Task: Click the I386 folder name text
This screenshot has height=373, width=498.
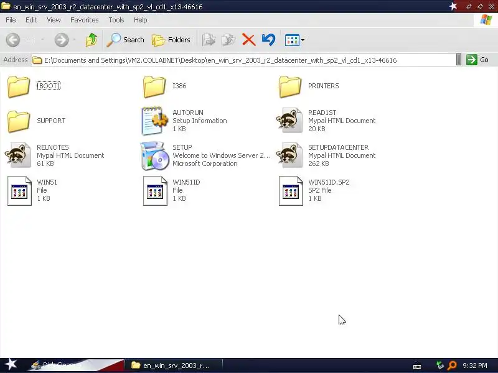Action: pyautogui.click(x=179, y=86)
